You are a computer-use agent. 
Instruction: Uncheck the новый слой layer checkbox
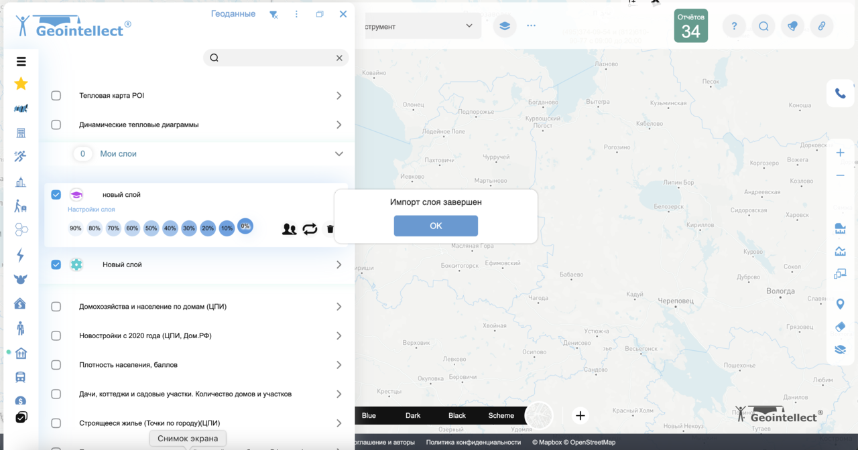click(x=56, y=194)
